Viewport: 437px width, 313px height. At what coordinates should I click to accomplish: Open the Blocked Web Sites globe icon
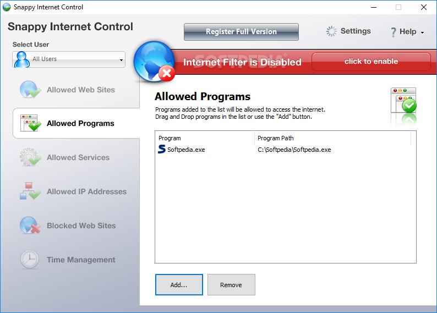coord(30,226)
